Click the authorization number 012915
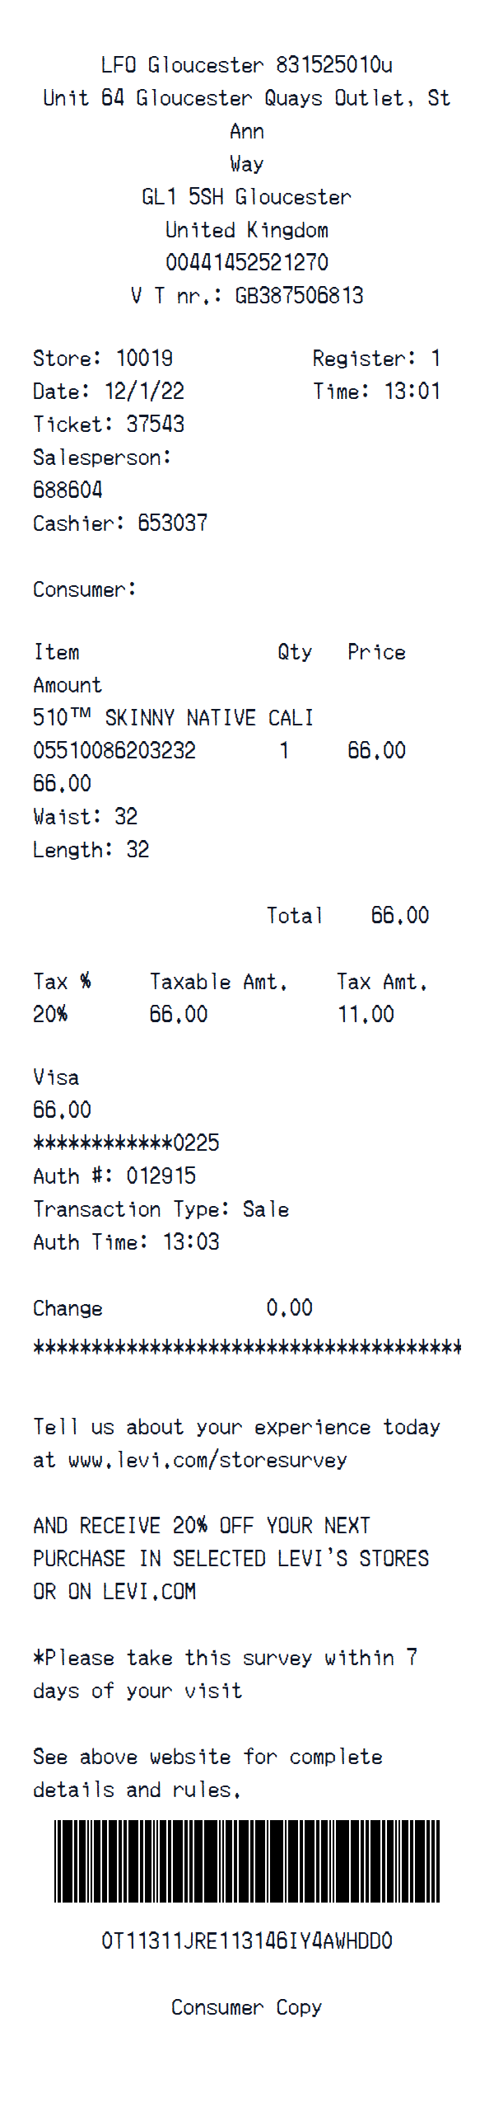 click(x=161, y=1176)
